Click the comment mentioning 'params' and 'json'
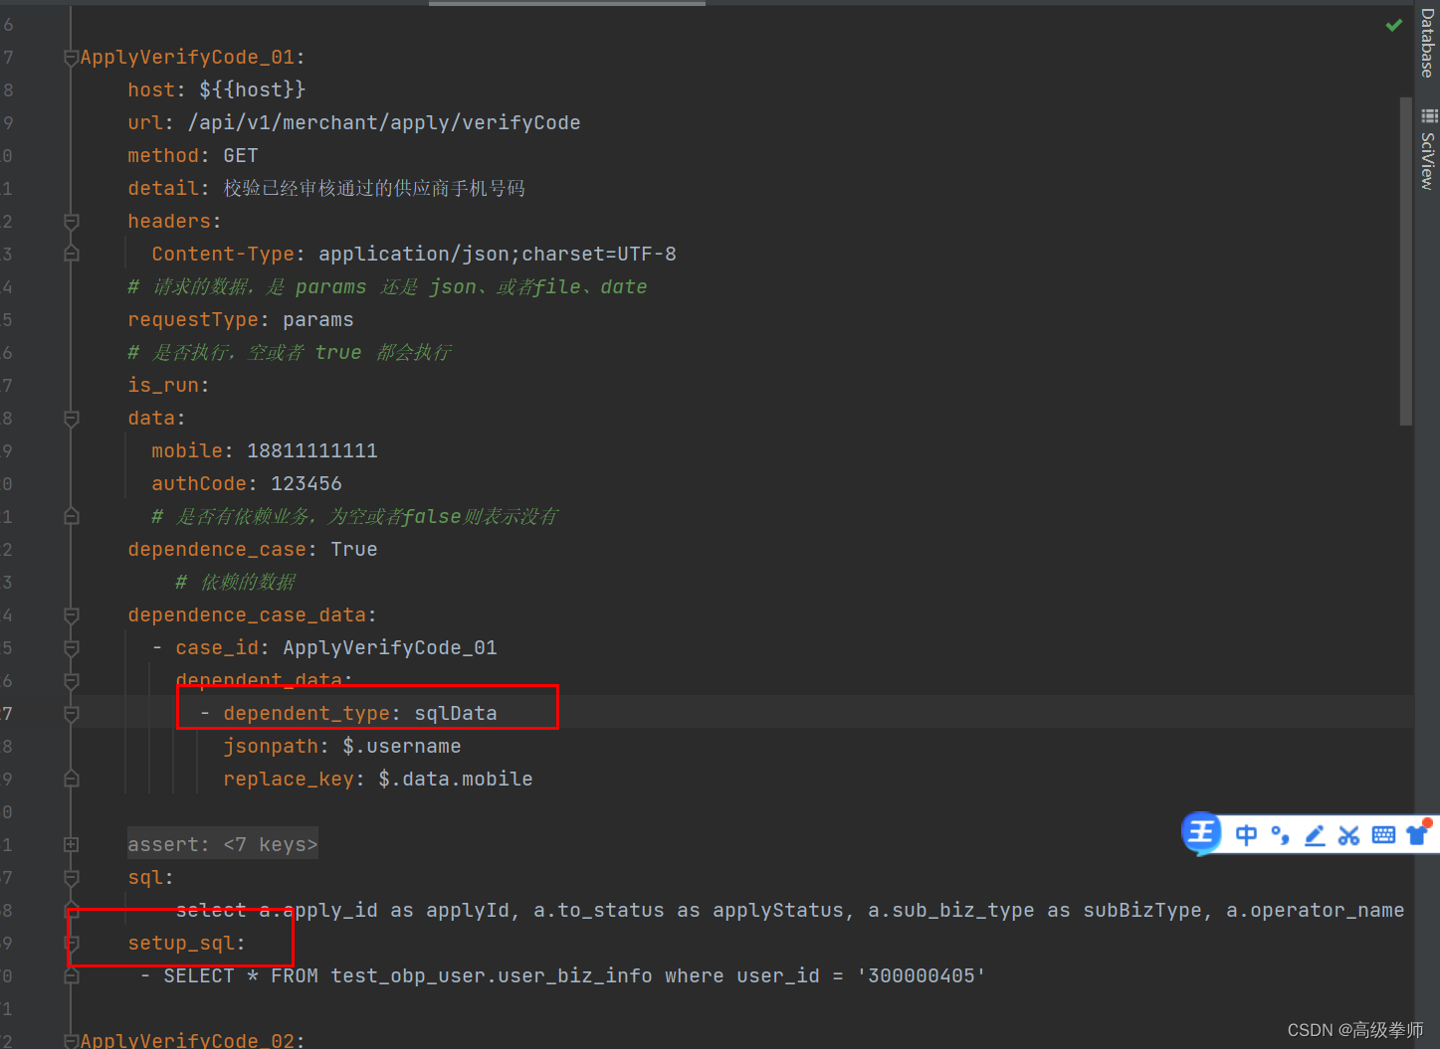 (387, 286)
